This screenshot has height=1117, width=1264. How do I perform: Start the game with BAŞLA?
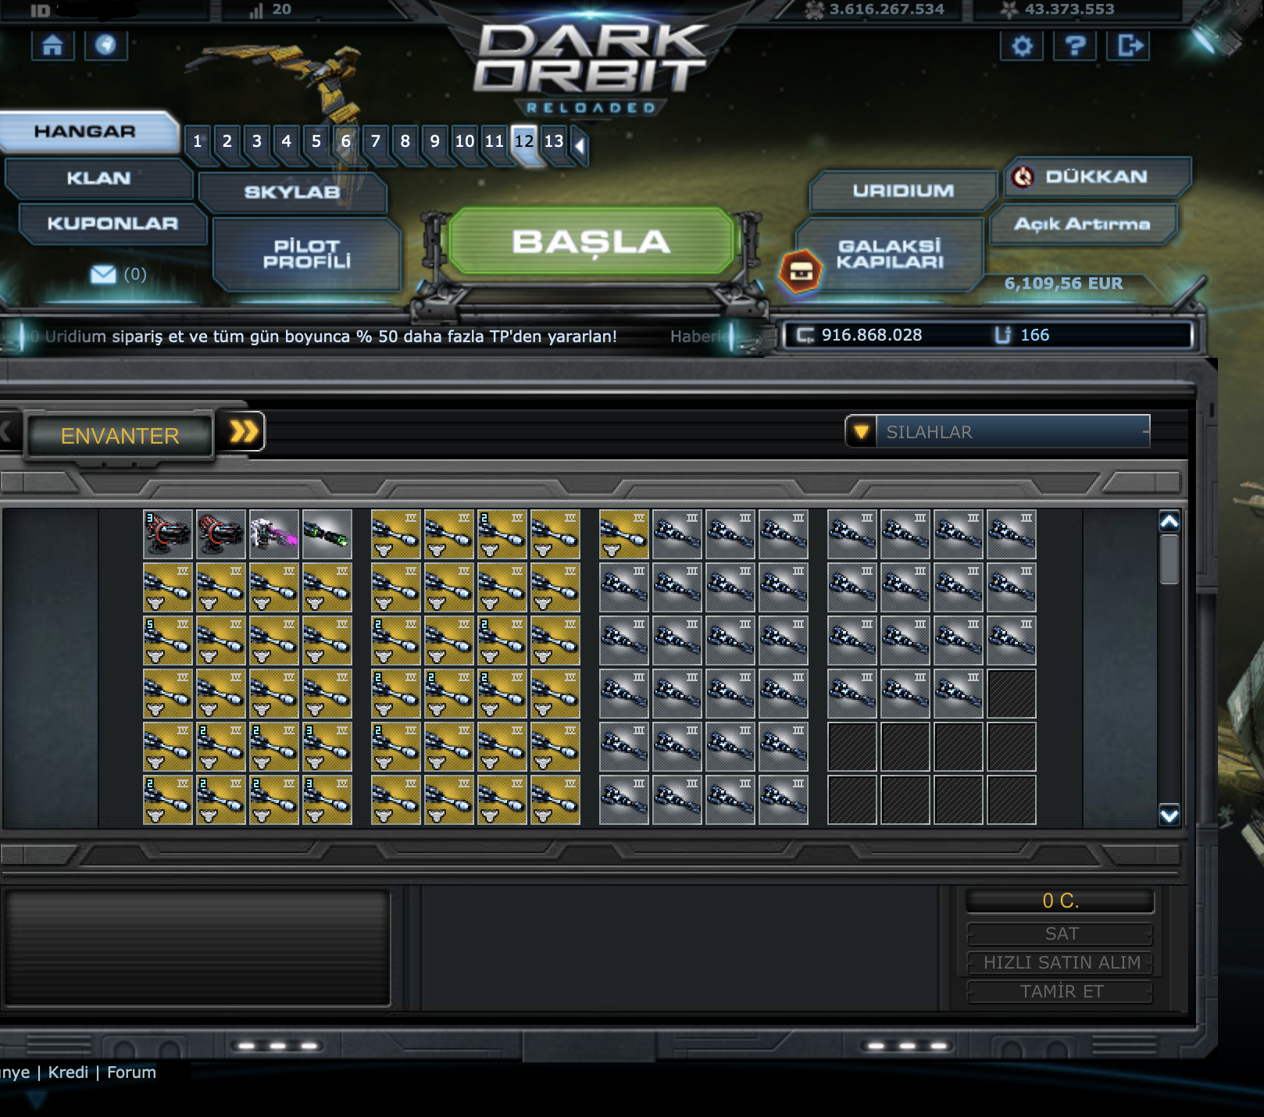591,241
